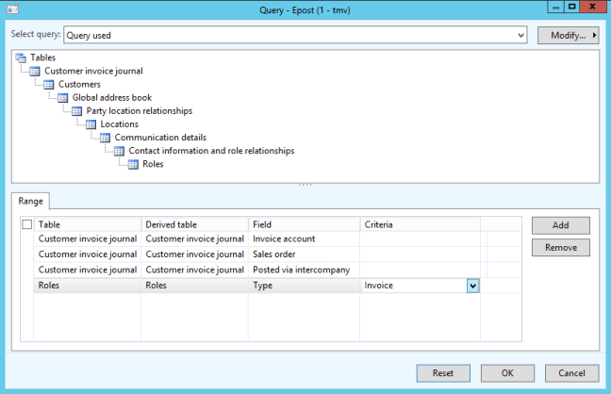Select Global address book tree node
Image resolution: width=611 pixels, height=394 pixels.
pyautogui.click(x=112, y=97)
